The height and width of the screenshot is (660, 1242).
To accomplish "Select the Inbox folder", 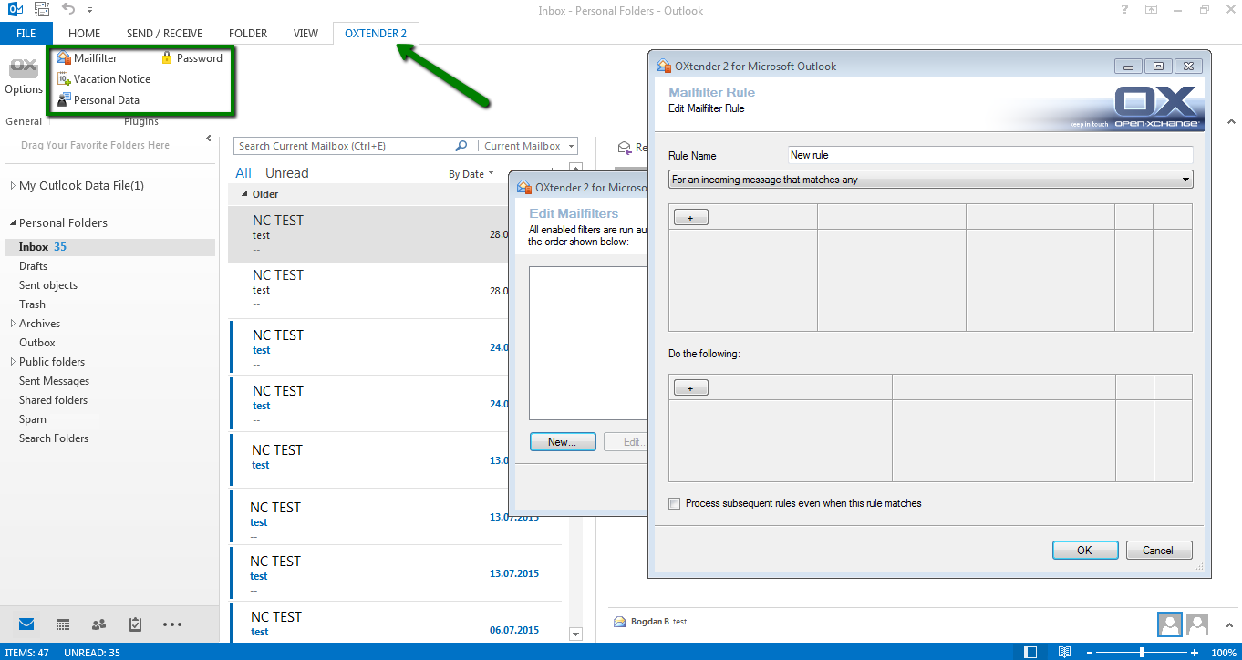I will pyautogui.click(x=109, y=247).
